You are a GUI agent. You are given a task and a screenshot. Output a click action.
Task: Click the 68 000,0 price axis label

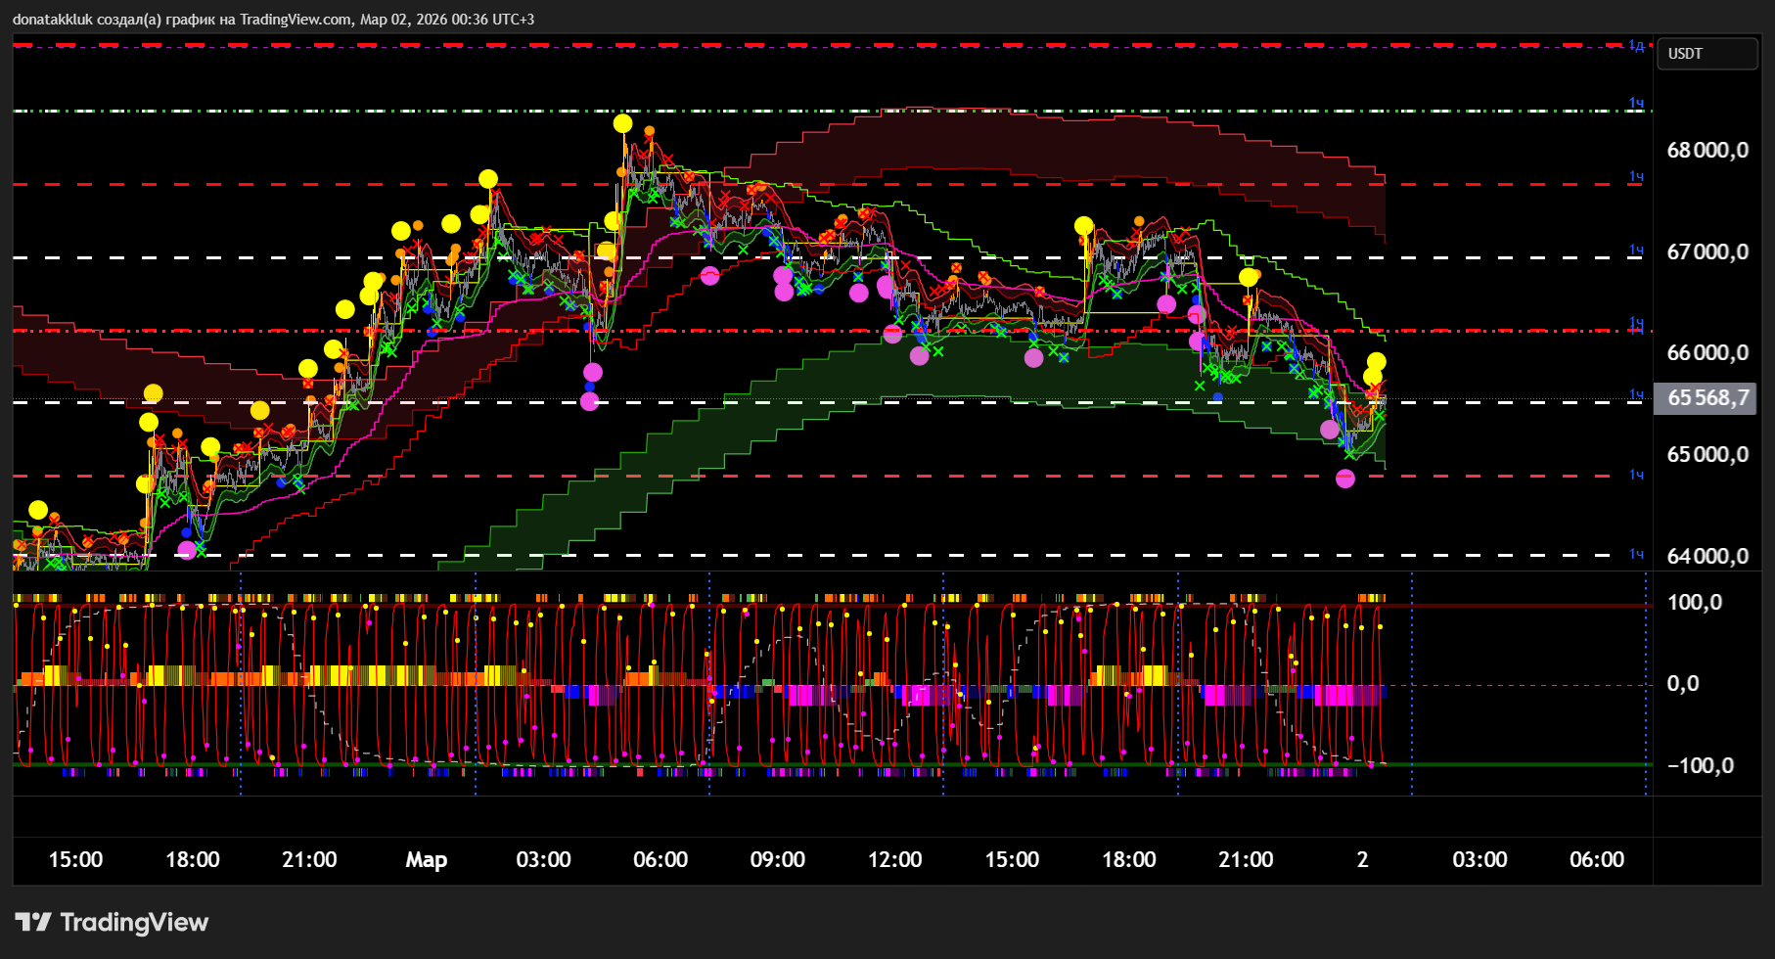1707,151
